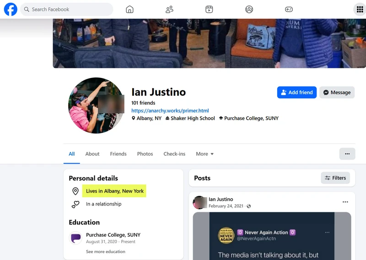Open the post Filters button
Screen dimensions: 366x260
tap(335, 178)
